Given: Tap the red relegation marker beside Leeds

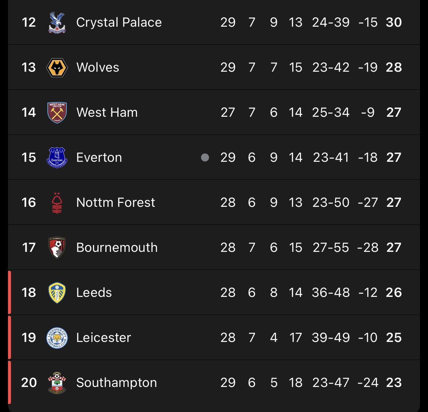Looking at the screenshot, I should tap(9, 293).
